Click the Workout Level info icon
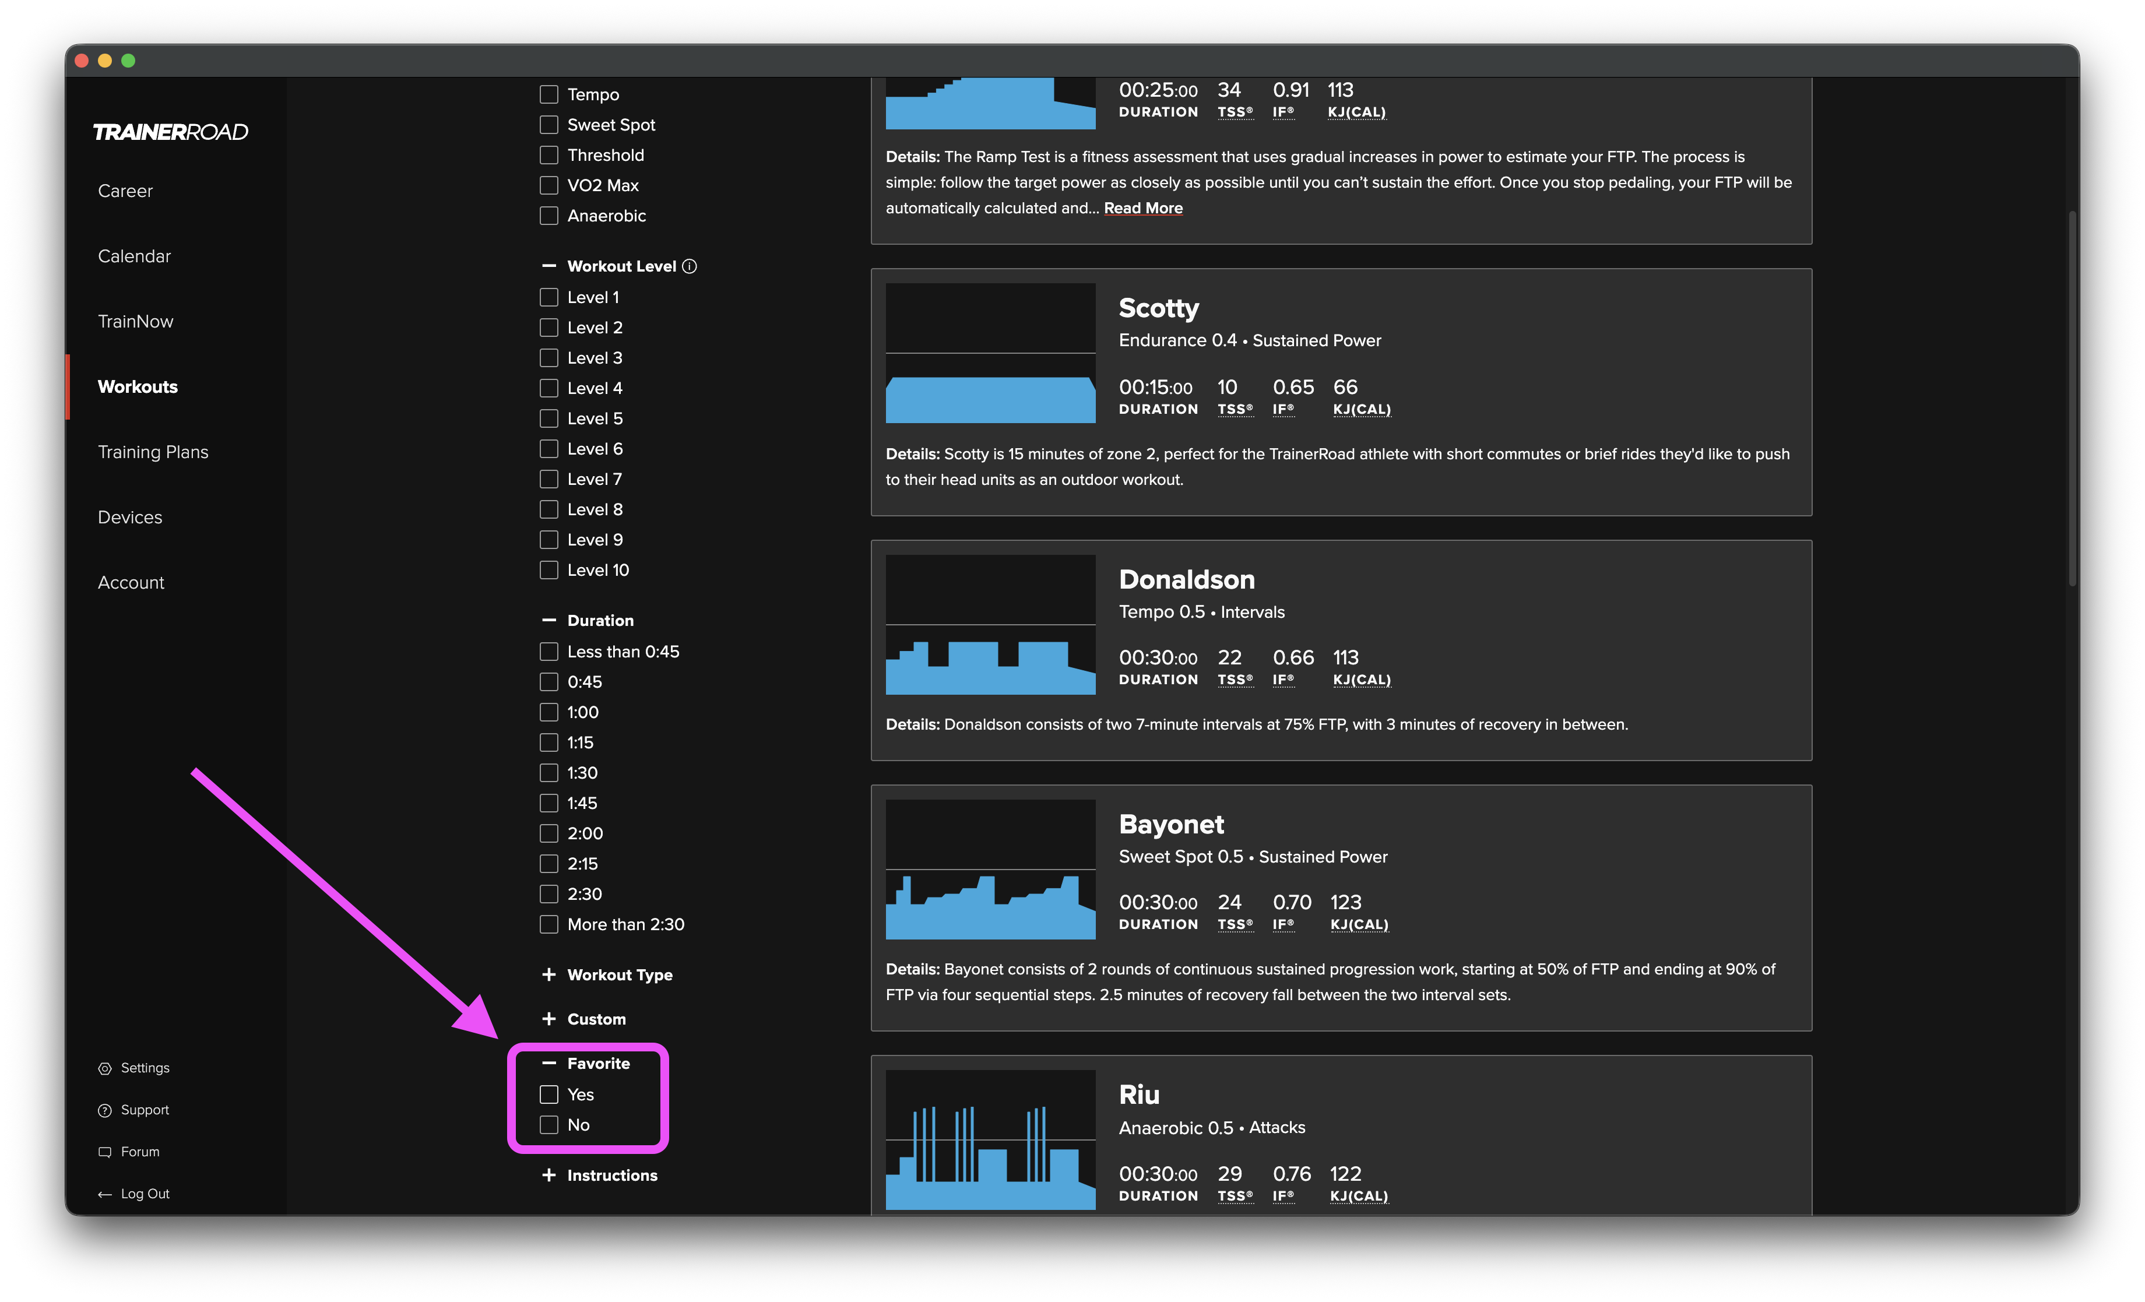Viewport: 2145px width, 1302px height. click(690, 266)
